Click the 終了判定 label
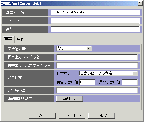The height and width of the screenshot is (122, 144). pos(15,78)
